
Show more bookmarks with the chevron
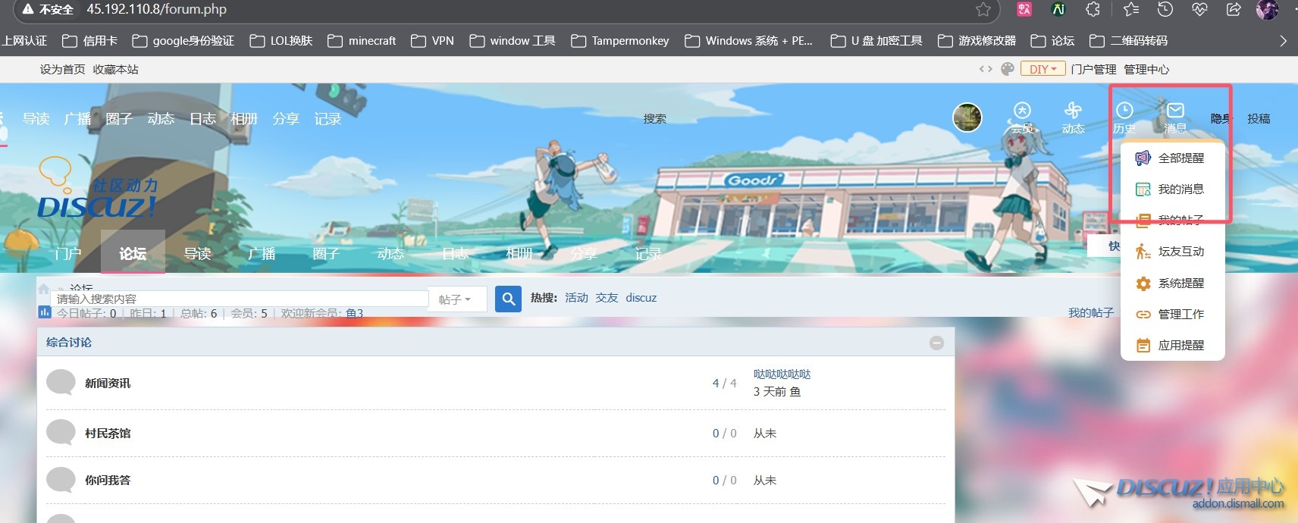click(x=1283, y=41)
